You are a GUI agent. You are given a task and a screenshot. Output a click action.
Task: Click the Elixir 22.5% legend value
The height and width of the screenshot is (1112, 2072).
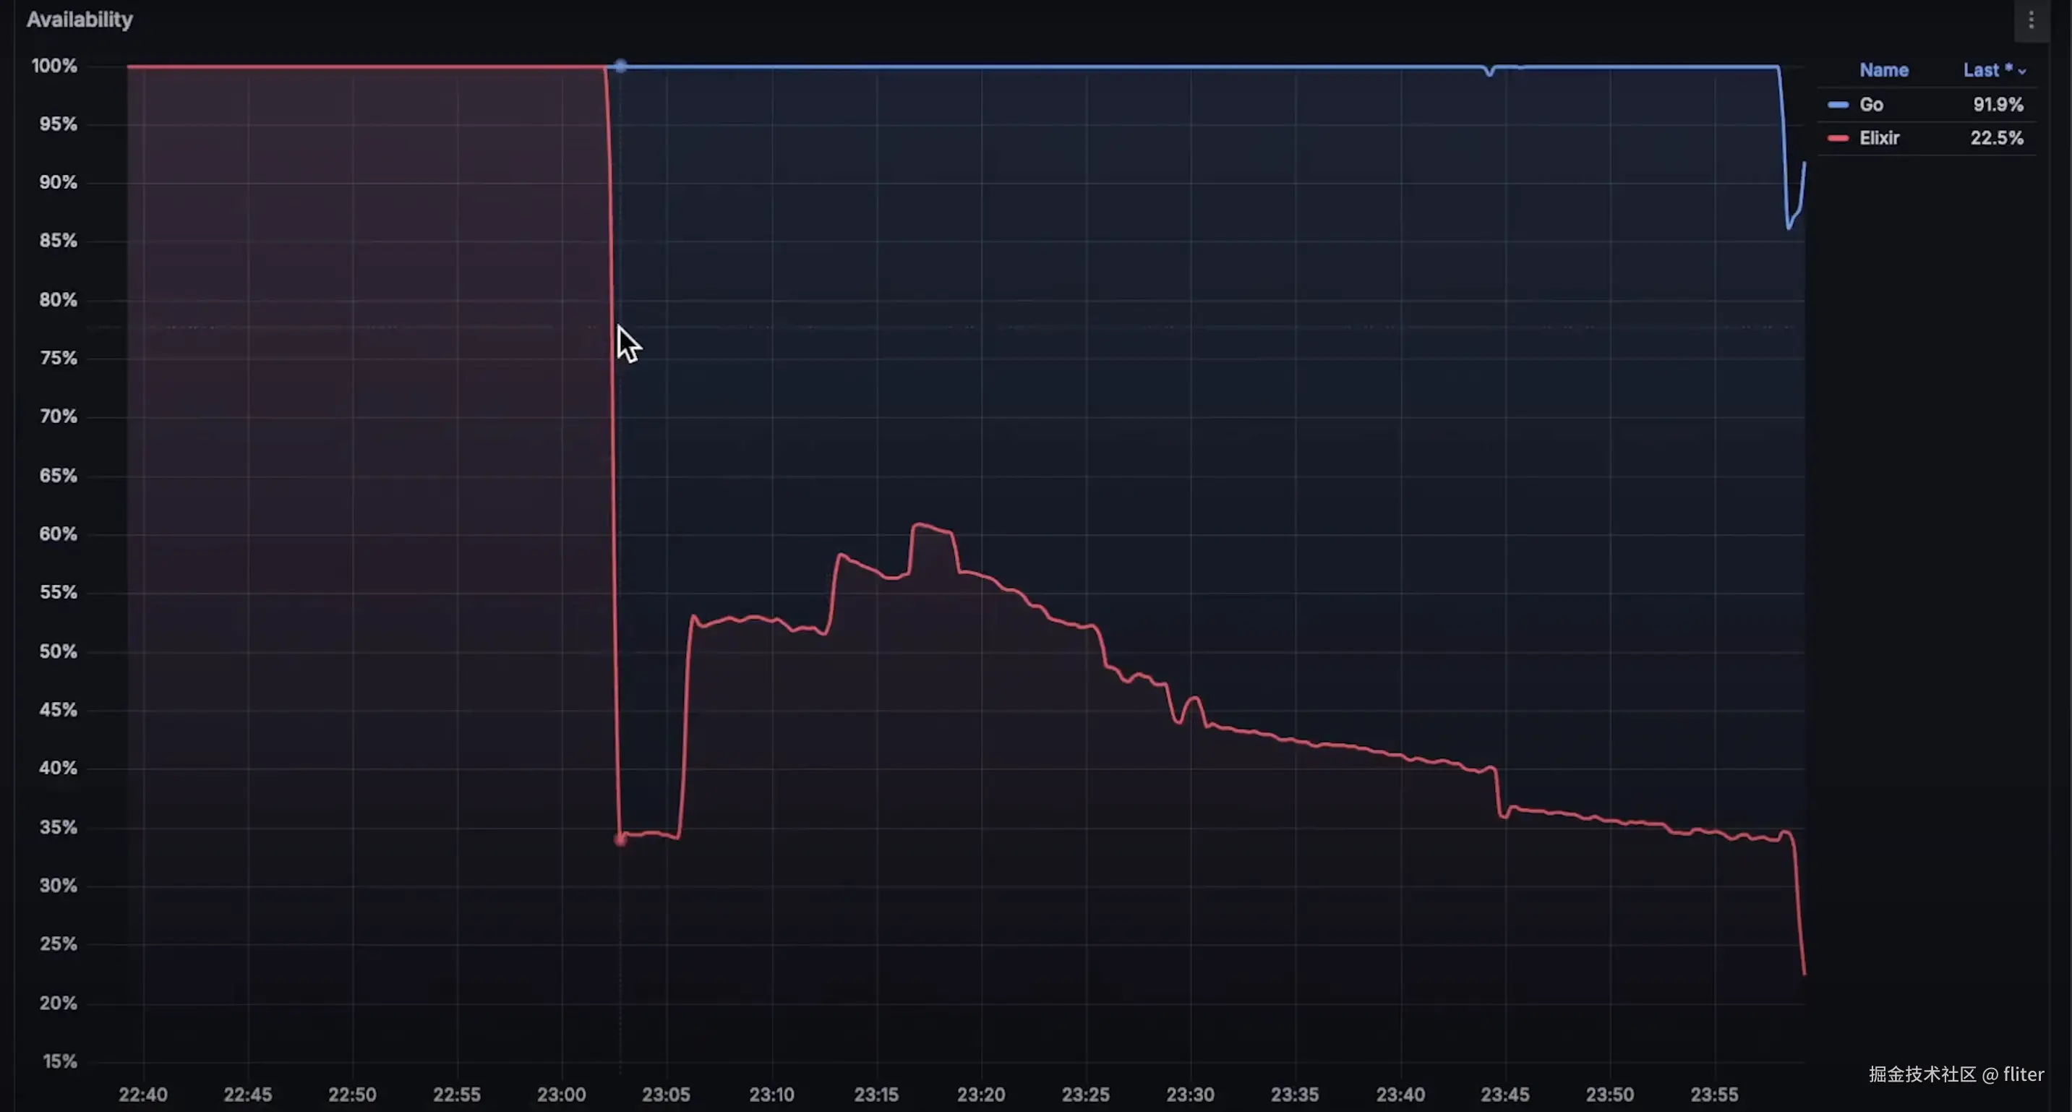1996,138
